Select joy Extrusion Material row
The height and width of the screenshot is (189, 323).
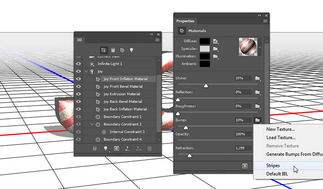pos(122,94)
